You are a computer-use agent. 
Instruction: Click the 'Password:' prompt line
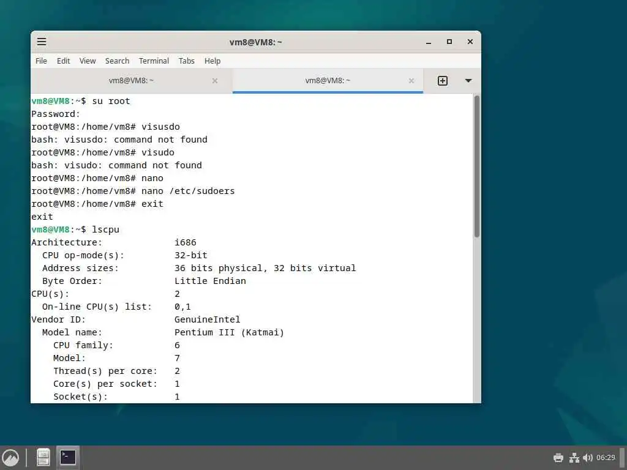click(56, 114)
